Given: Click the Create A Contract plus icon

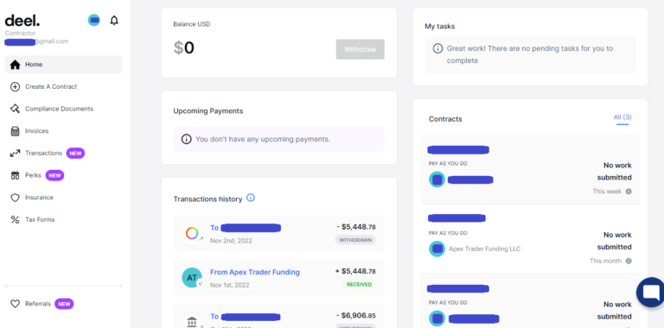Looking at the screenshot, I should [15, 86].
